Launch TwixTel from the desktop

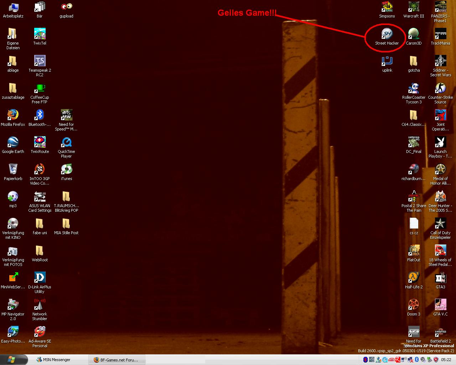click(40, 37)
